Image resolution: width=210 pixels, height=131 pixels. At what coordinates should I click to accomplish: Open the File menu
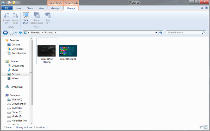point(7,8)
